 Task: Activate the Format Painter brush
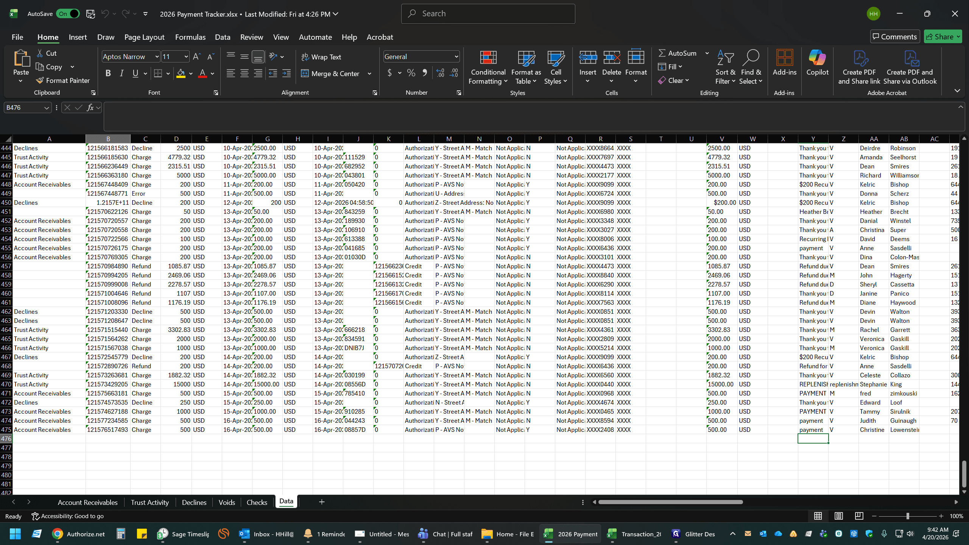click(x=63, y=81)
